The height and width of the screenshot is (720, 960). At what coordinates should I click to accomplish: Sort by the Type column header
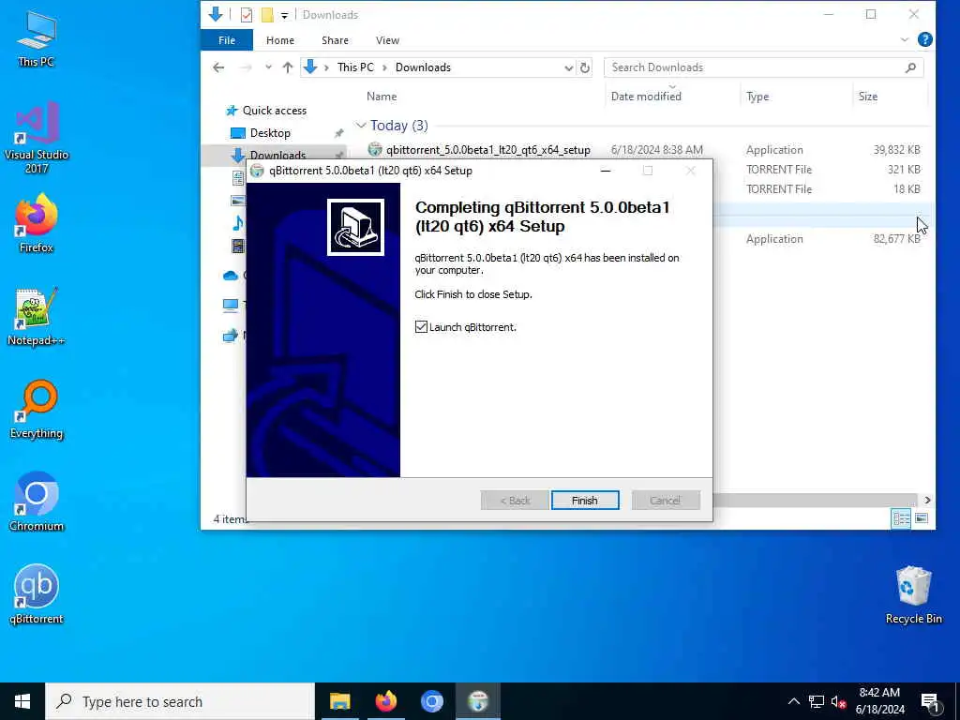757,97
